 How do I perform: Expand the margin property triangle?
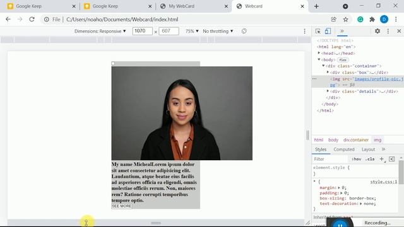click(x=339, y=188)
